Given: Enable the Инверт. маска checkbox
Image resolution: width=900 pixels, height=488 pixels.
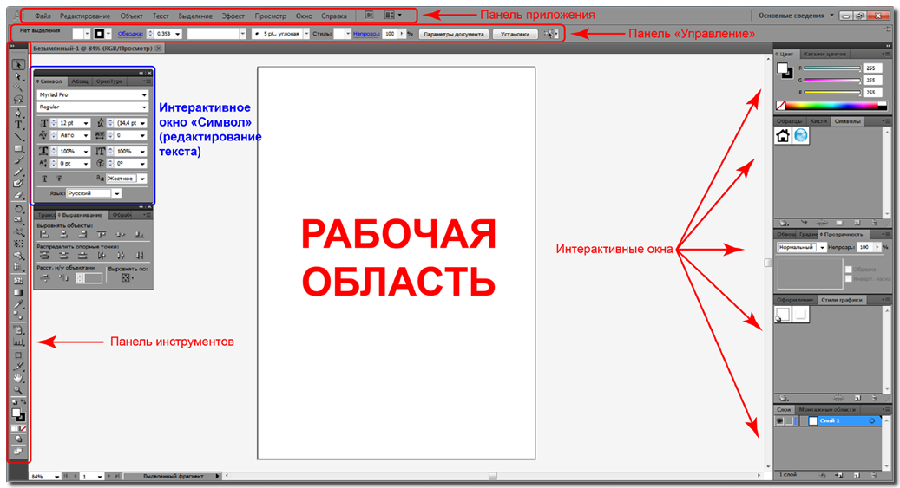Looking at the screenshot, I should click(848, 279).
